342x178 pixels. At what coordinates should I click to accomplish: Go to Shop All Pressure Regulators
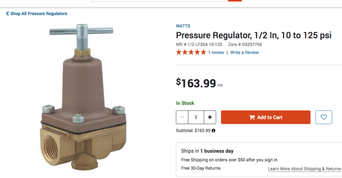pos(38,13)
